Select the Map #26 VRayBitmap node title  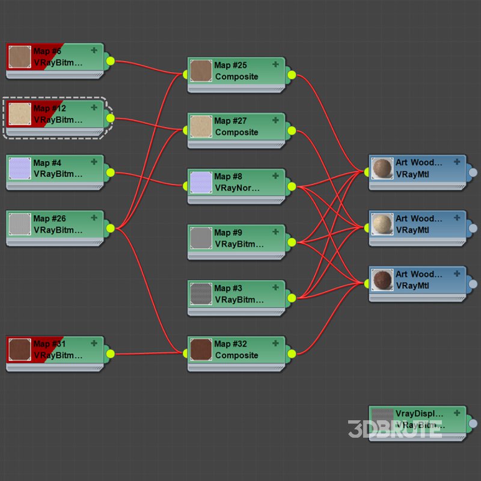tap(50, 219)
